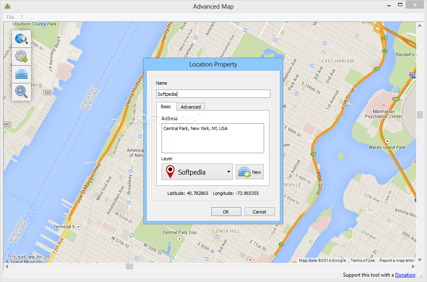Click the layers icon on New button
The image size is (427, 282).
[244, 172]
